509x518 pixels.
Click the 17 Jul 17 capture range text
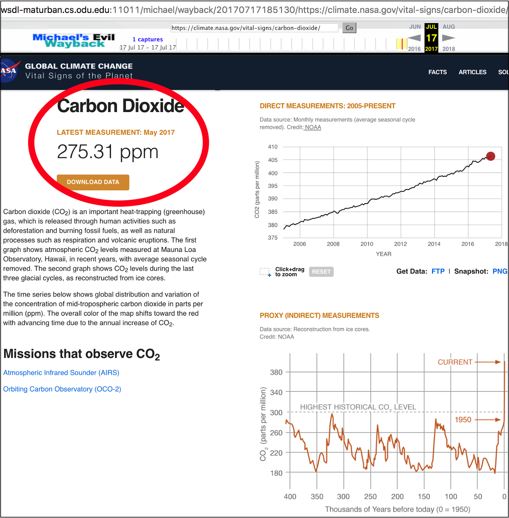coord(148,47)
